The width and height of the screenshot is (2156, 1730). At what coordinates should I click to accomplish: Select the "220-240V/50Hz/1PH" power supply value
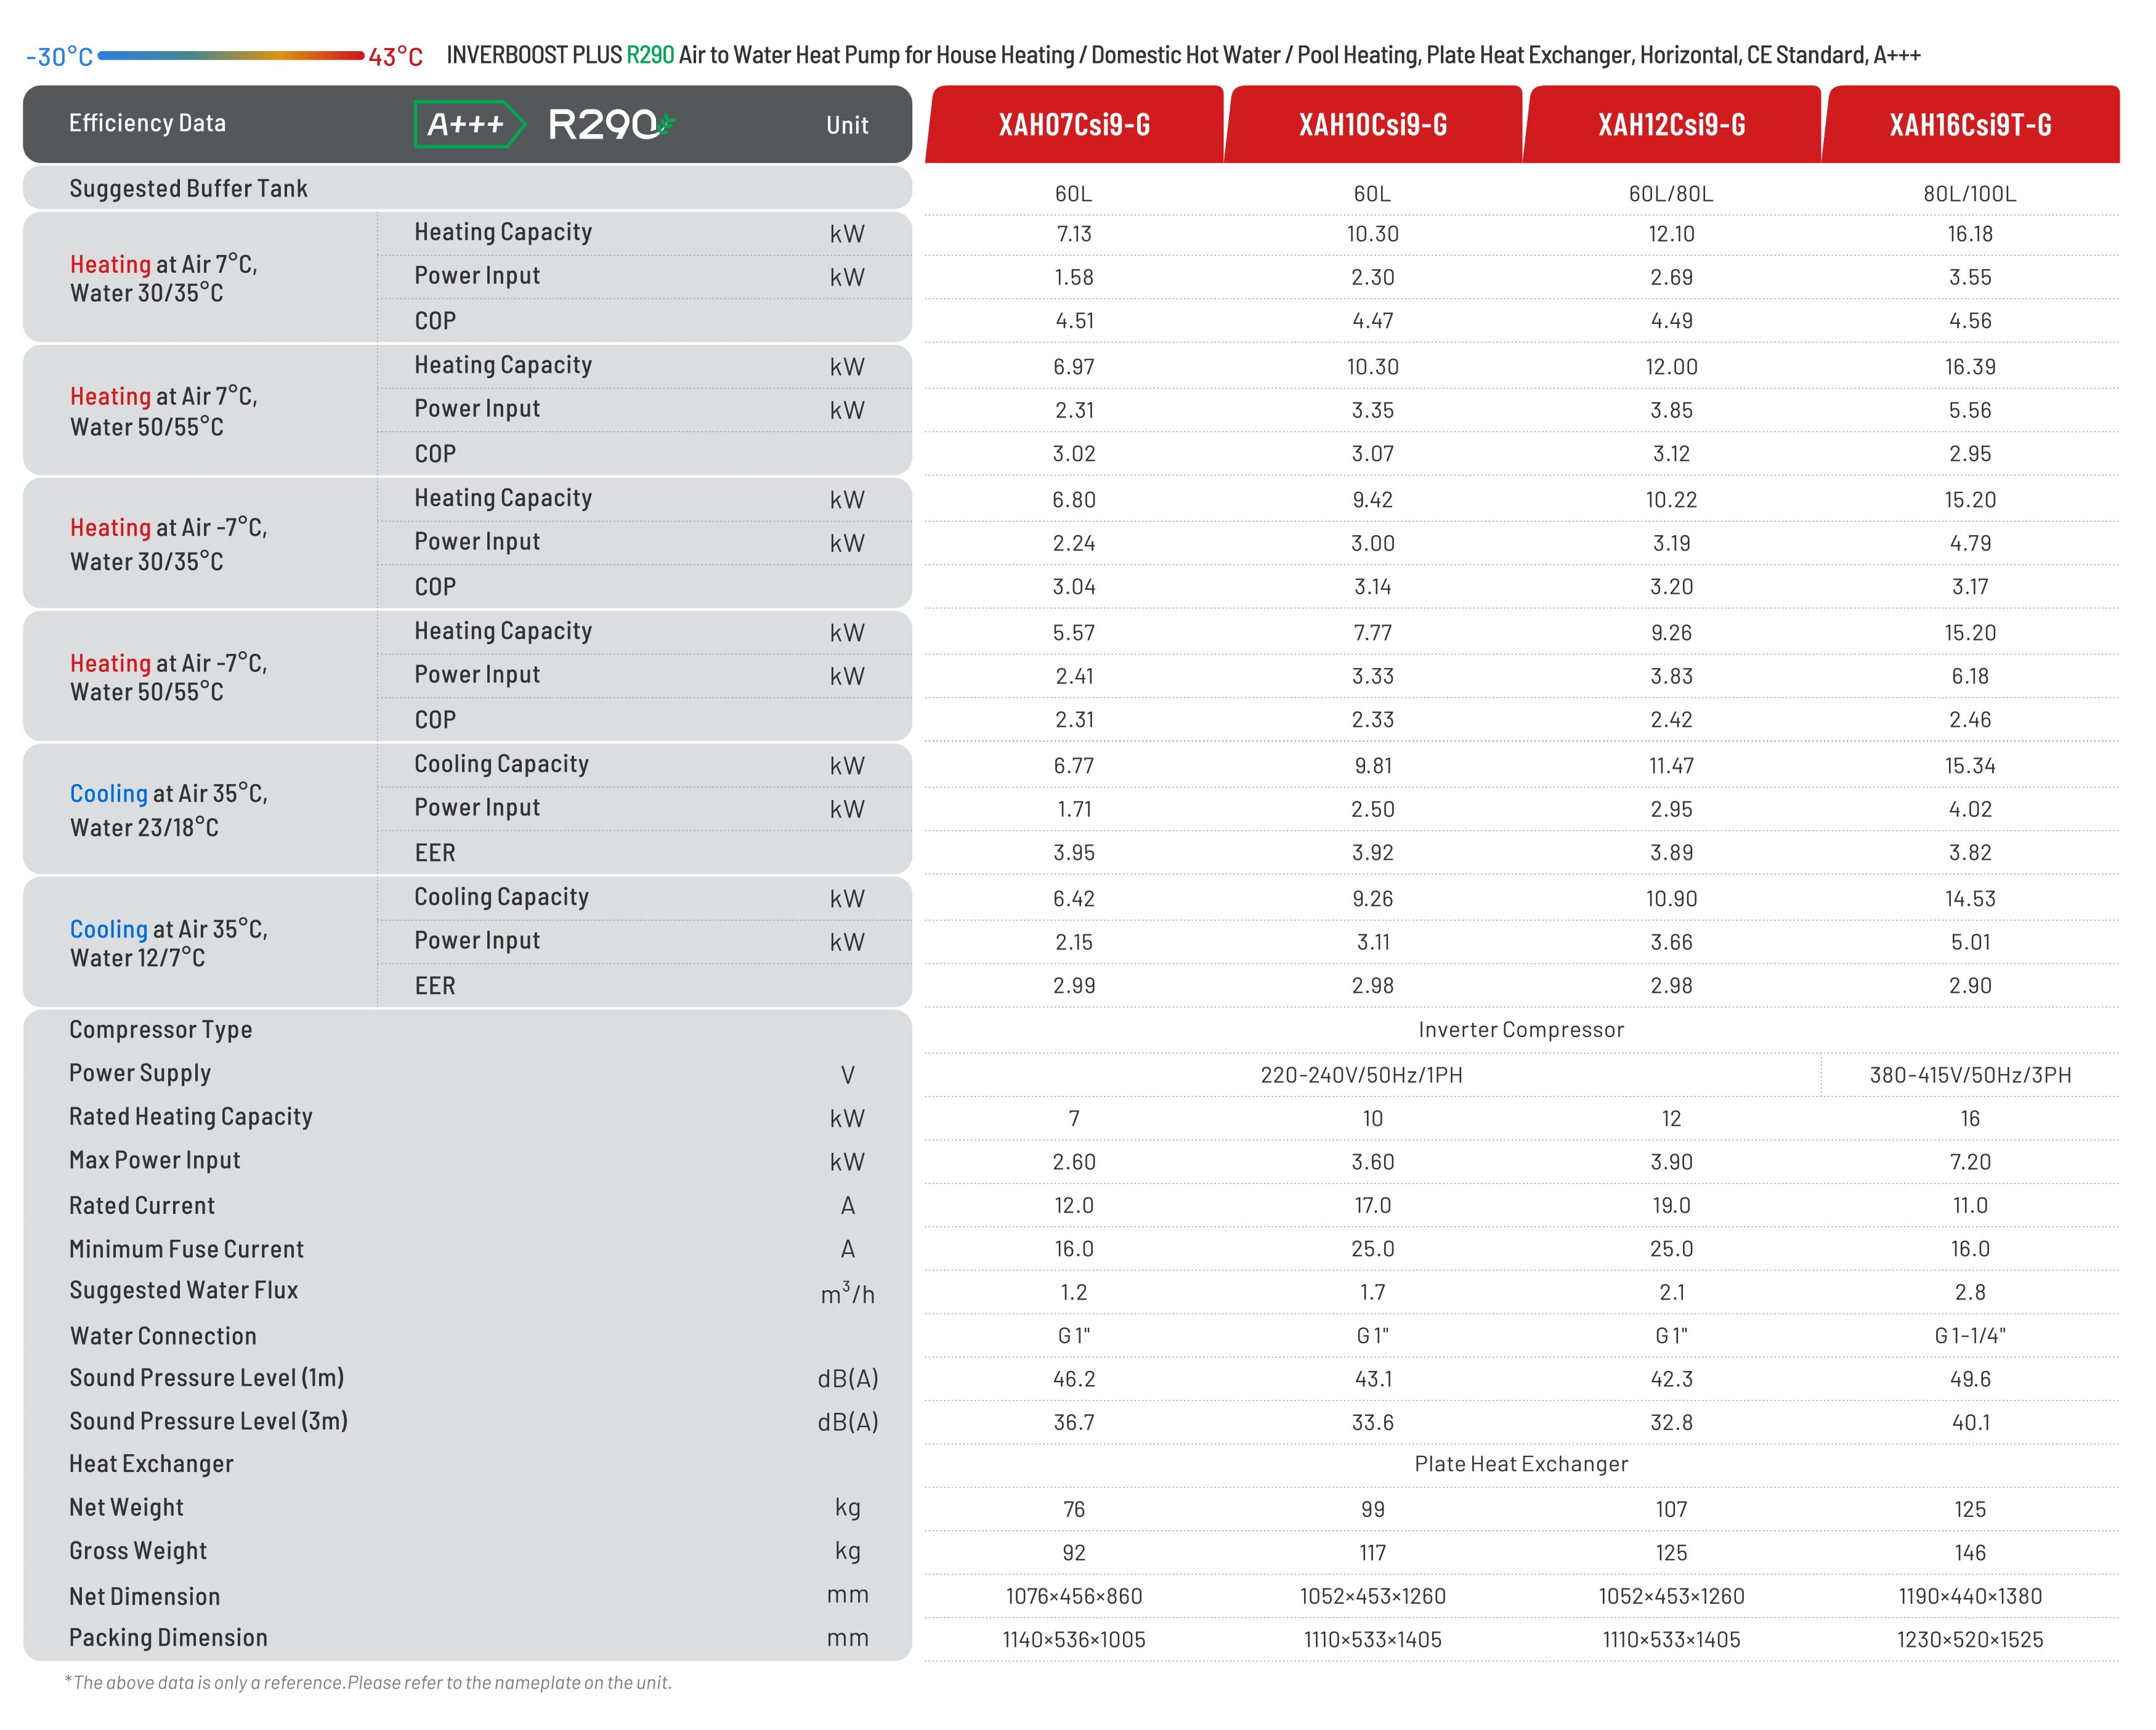[x=1361, y=1075]
